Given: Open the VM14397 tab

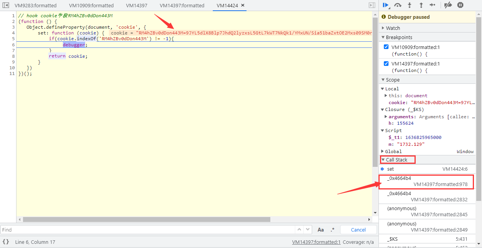Looking at the screenshot, I should 137,5.
